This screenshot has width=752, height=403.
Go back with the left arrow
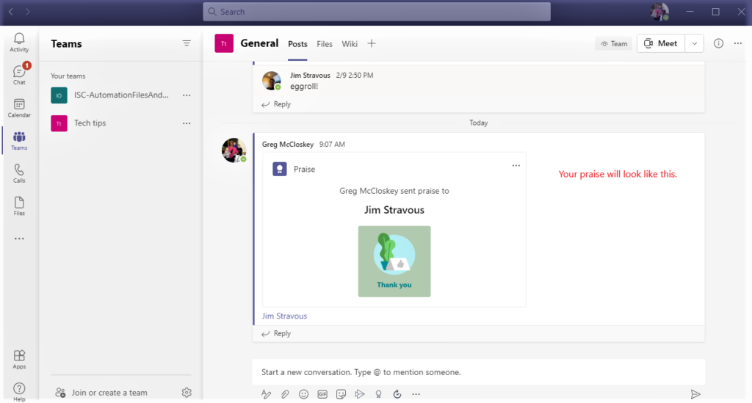pos(11,12)
